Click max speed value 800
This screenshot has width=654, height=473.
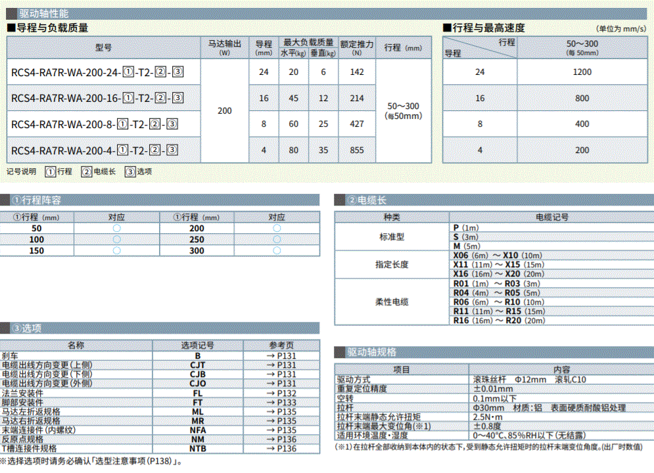pos(582,99)
